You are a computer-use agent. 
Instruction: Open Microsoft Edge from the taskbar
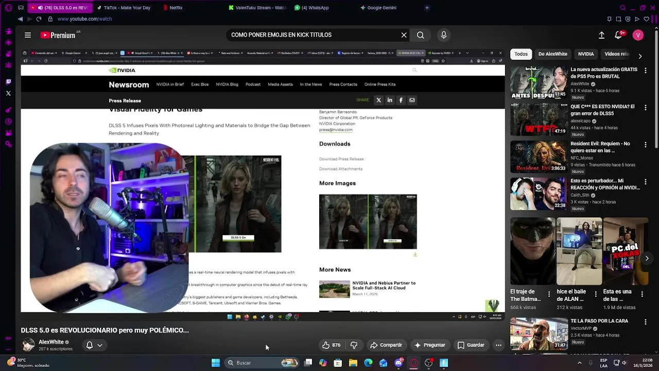[x=368, y=363]
